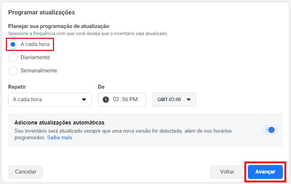Pick the 'Semanalmente' radio option
This screenshot has height=184, width=291.
(13, 71)
